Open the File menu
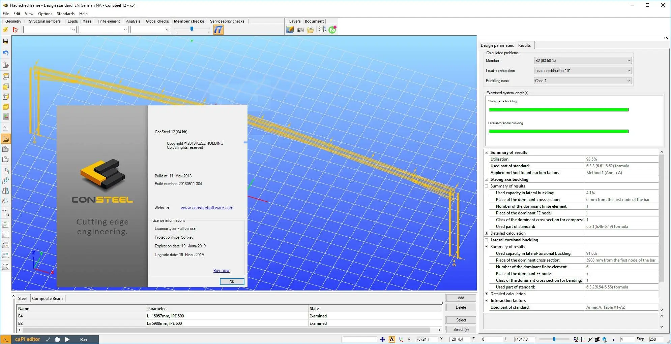671x344 pixels. tap(6, 14)
